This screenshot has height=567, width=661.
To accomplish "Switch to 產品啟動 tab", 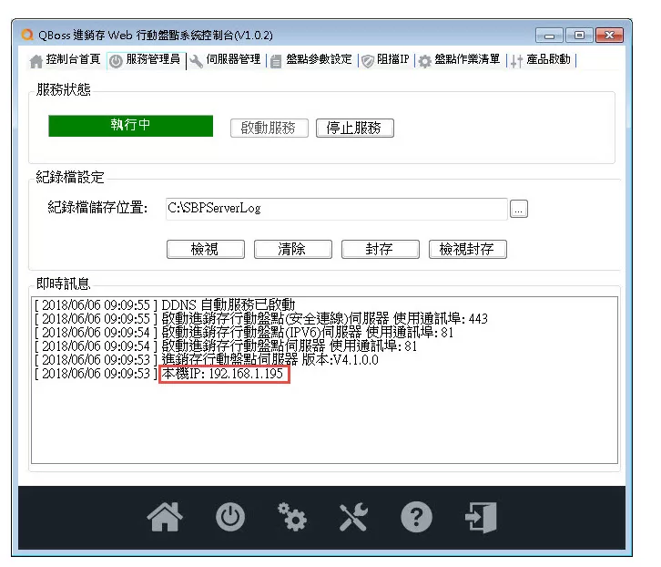I will (542, 60).
